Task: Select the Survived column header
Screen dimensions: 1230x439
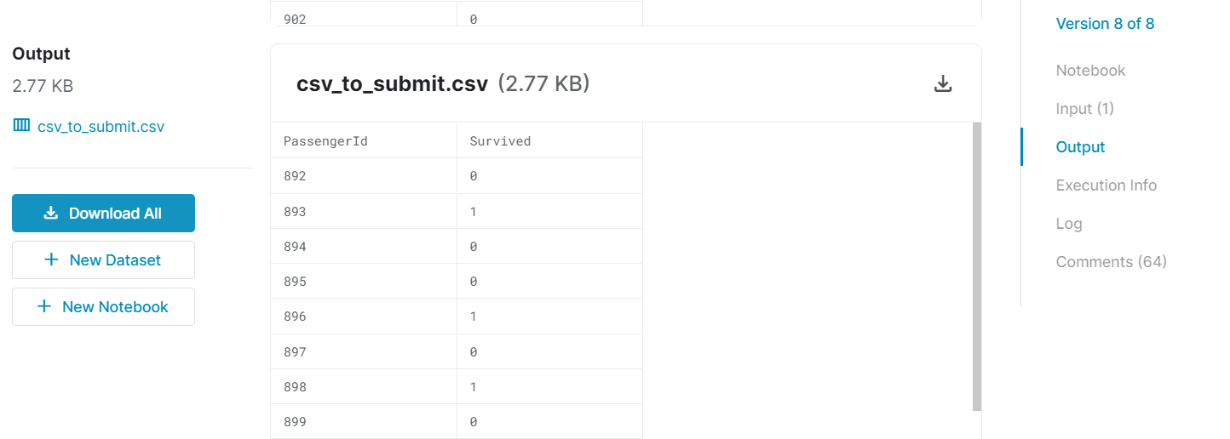Action: pyautogui.click(x=549, y=141)
